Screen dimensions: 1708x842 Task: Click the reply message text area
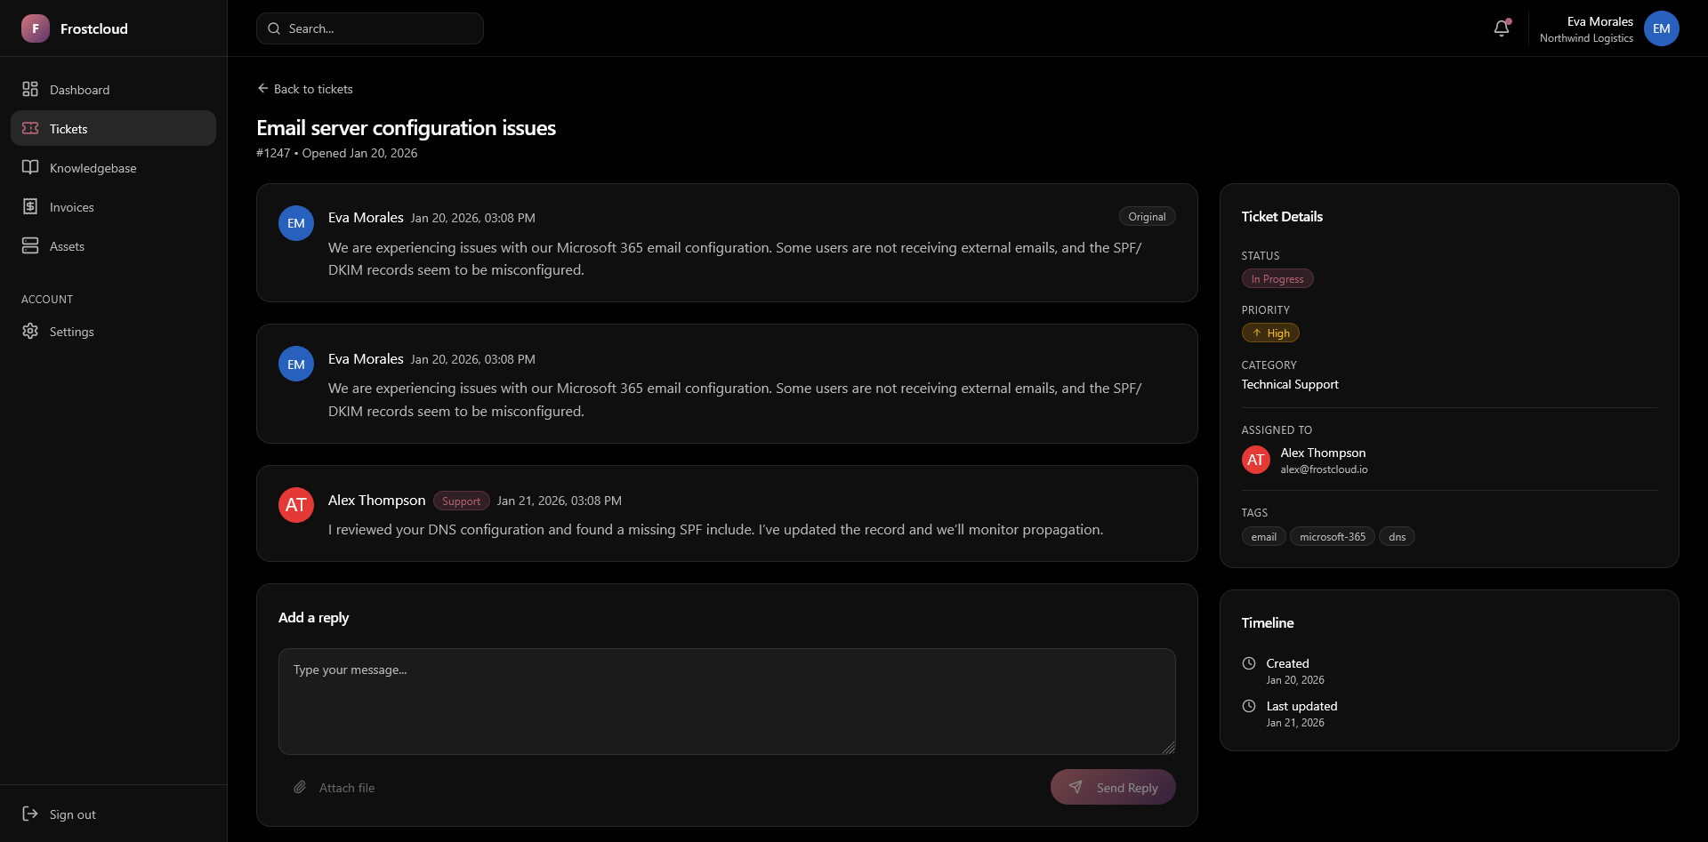pos(726,701)
